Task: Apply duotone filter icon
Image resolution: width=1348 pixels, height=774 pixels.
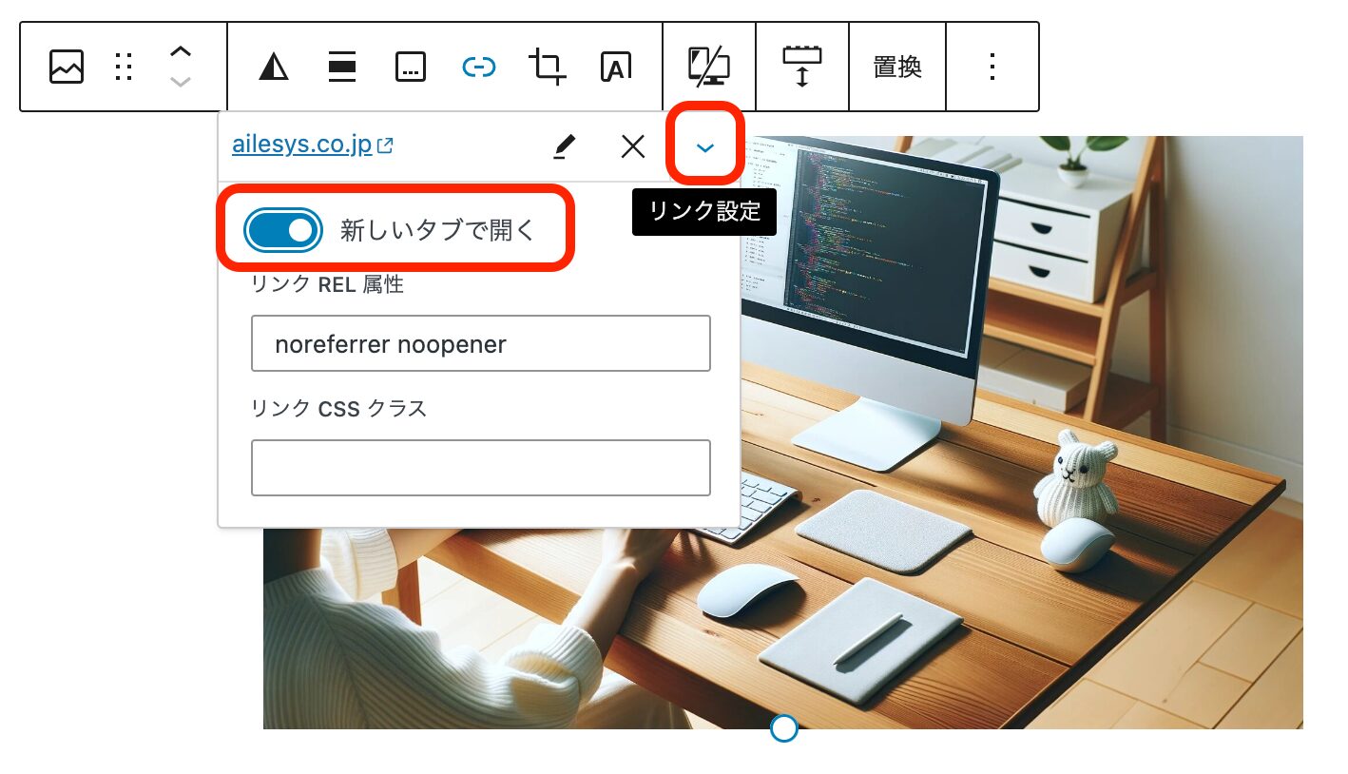Action: point(274,67)
